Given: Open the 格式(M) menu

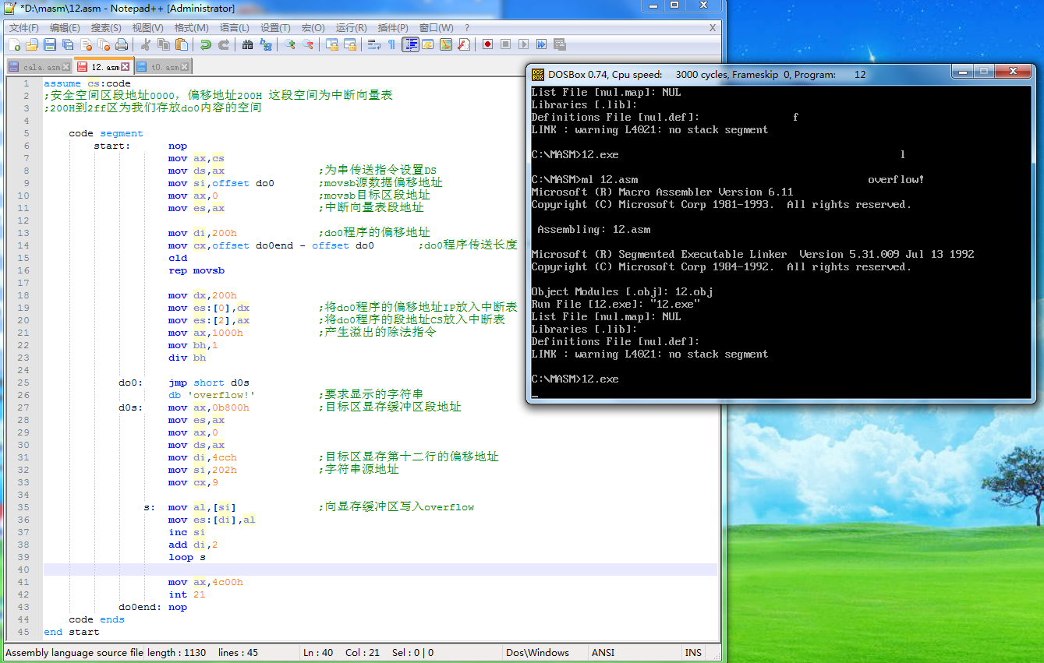Looking at the screenshot, I should click(191, 27).
